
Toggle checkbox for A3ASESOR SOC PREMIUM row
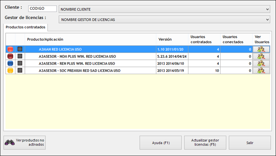pos(20,70)
